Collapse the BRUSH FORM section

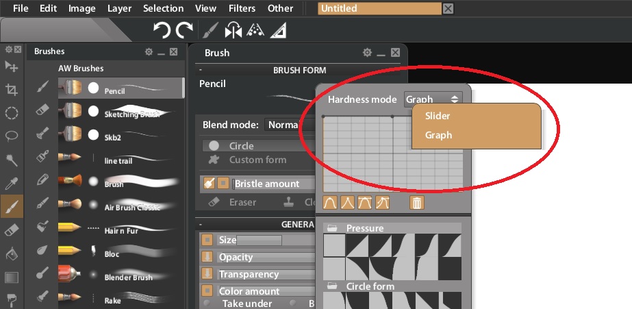[201, 70]
